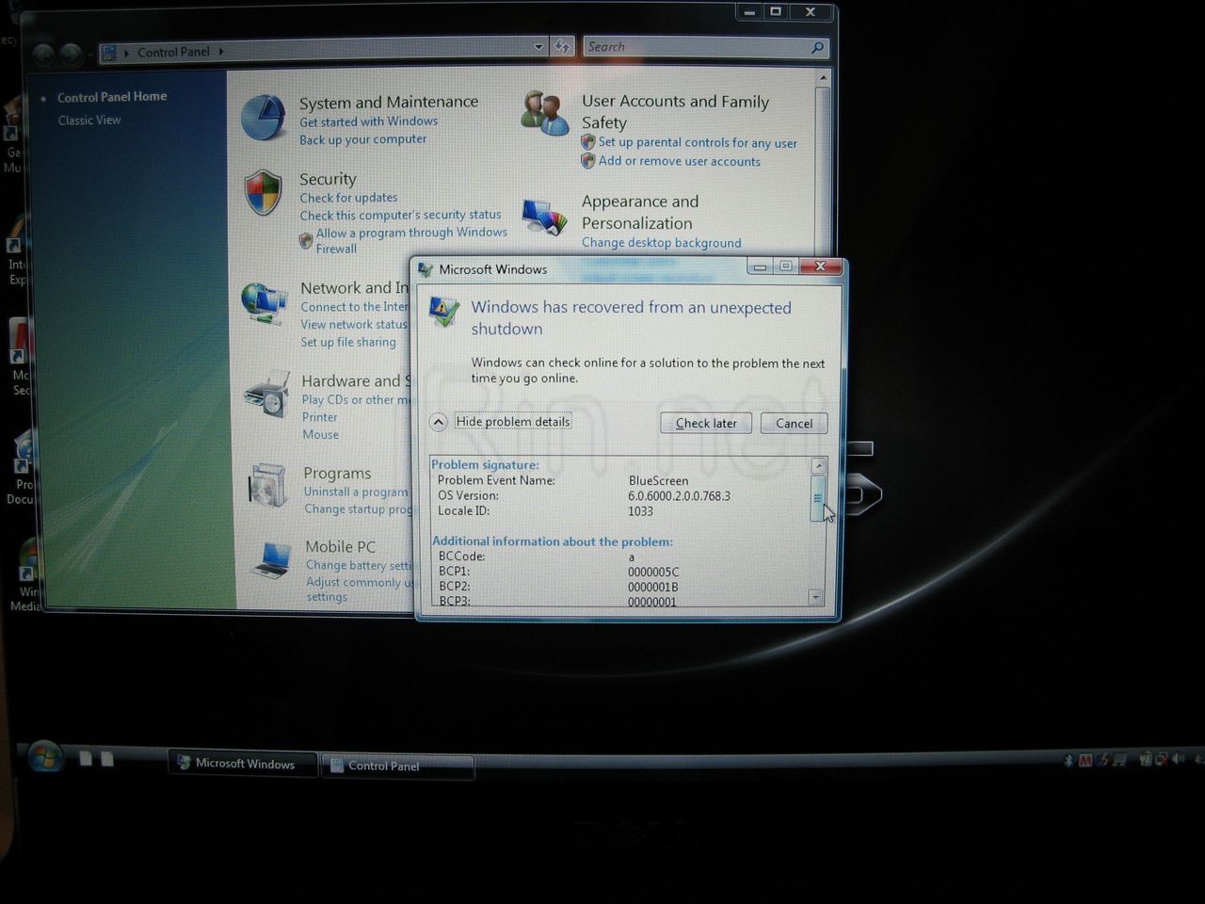Click the Printer link
This screenshot has height=904, width=1205.
pyautogui.click(x=320, y=417)
